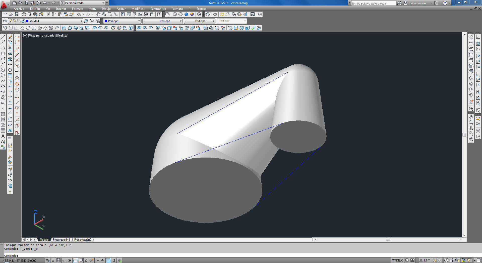Select the Rotate tool
This screenshot has height=263, width=482.
point(10,70)
